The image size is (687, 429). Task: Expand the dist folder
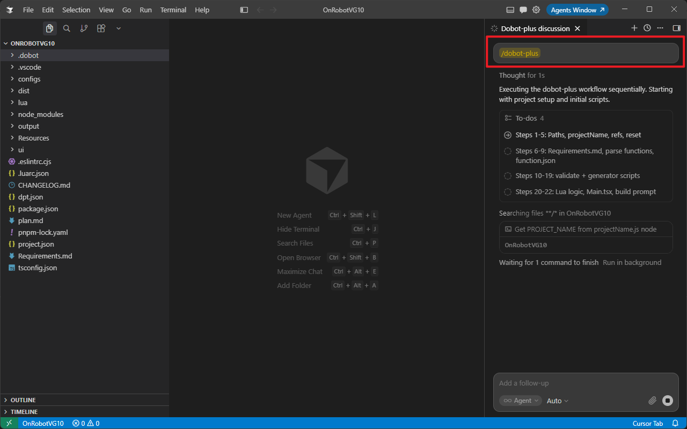84,91
